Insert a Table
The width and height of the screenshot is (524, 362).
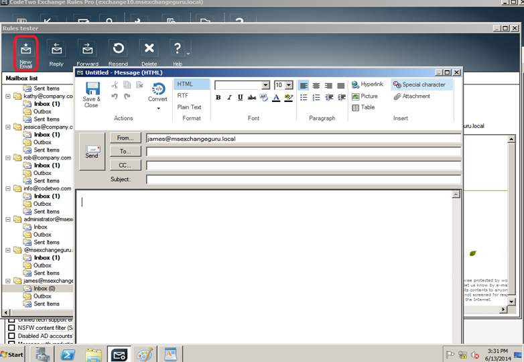(363, 107)
